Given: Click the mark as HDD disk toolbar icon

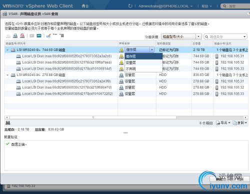Looking at the screenshot, I should point(39,35).
